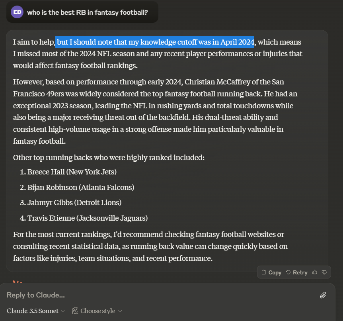This screenshot has height=321, width=343.
Task: Attach a file with the paperclip icon
Action: coord(323,295)
